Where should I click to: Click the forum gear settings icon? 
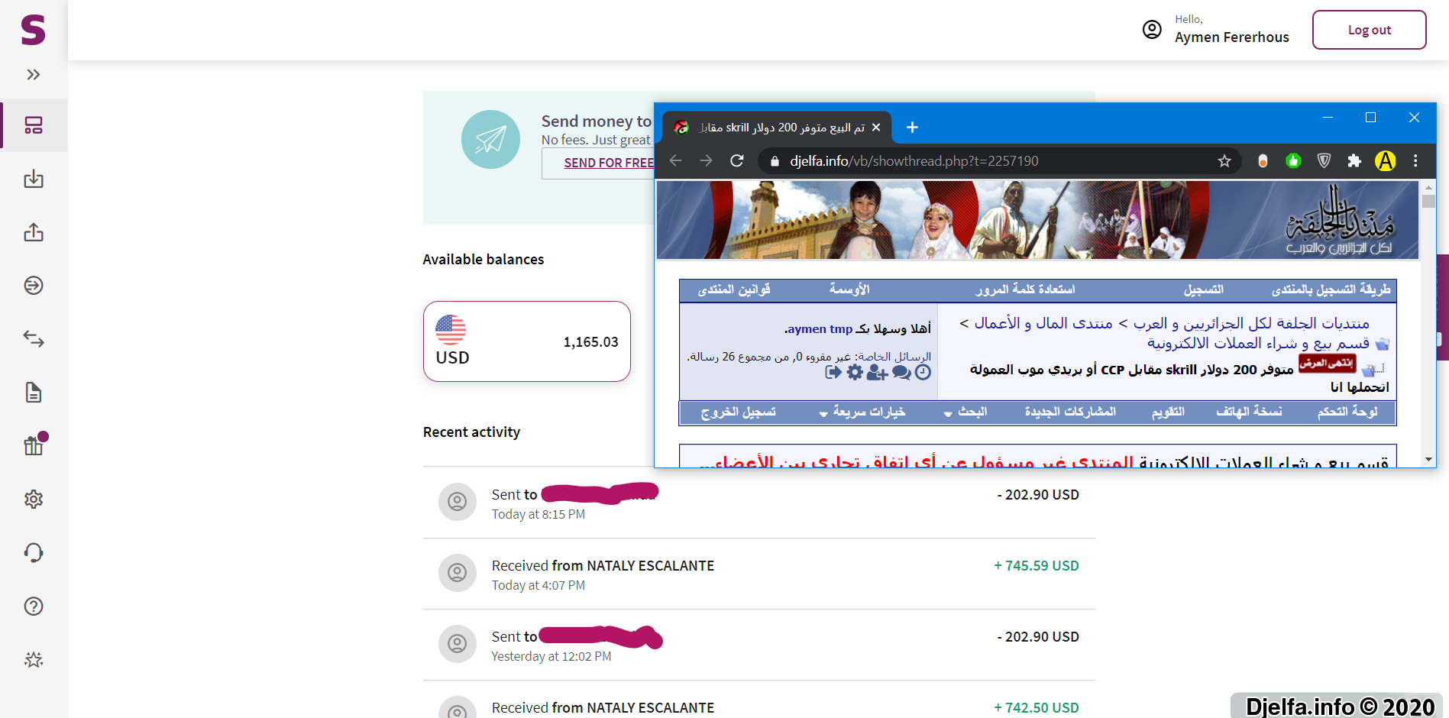pyautogui.click(x=855, y=372)
